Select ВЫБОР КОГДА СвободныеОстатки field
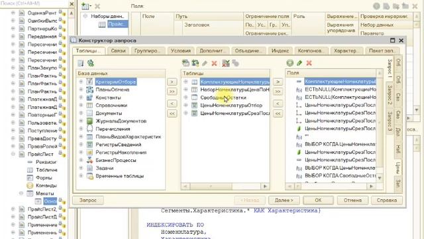Image resolution: width=424 pixels, height=239 pixels. (340, 176)
